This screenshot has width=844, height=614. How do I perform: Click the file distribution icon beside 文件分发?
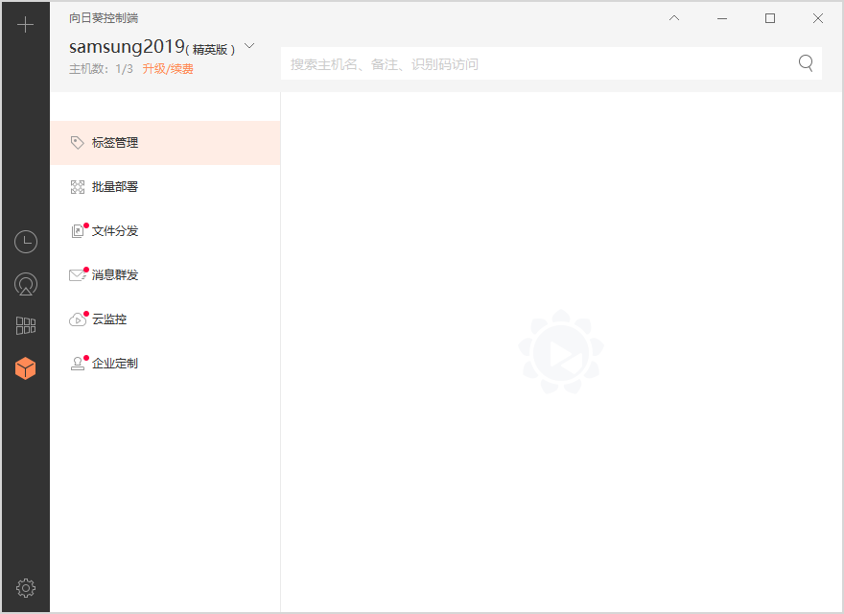[x=78, y=231]
